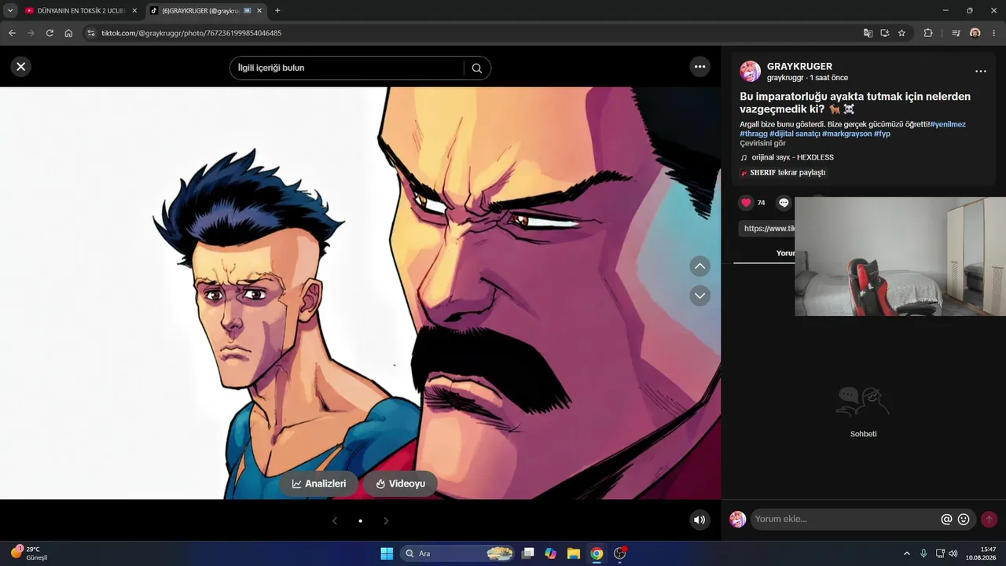Close the GRAYKRUGER TikTok tab
This screenshot has height=566, width=1006.
tap(259, 11)
